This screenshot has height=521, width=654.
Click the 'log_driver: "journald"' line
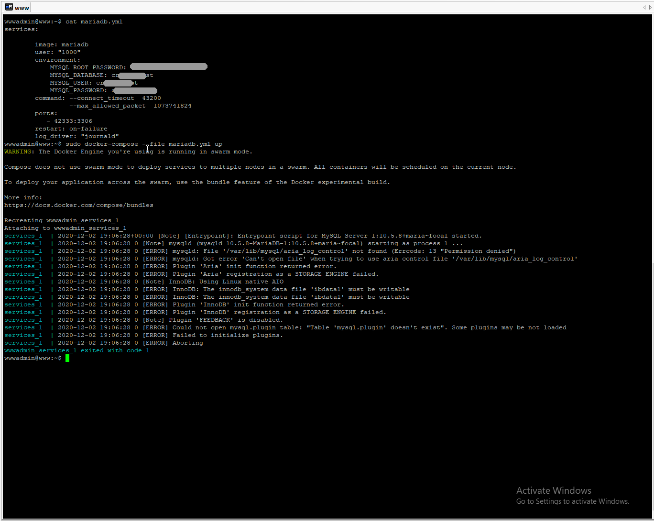click(x=77, y=136)
